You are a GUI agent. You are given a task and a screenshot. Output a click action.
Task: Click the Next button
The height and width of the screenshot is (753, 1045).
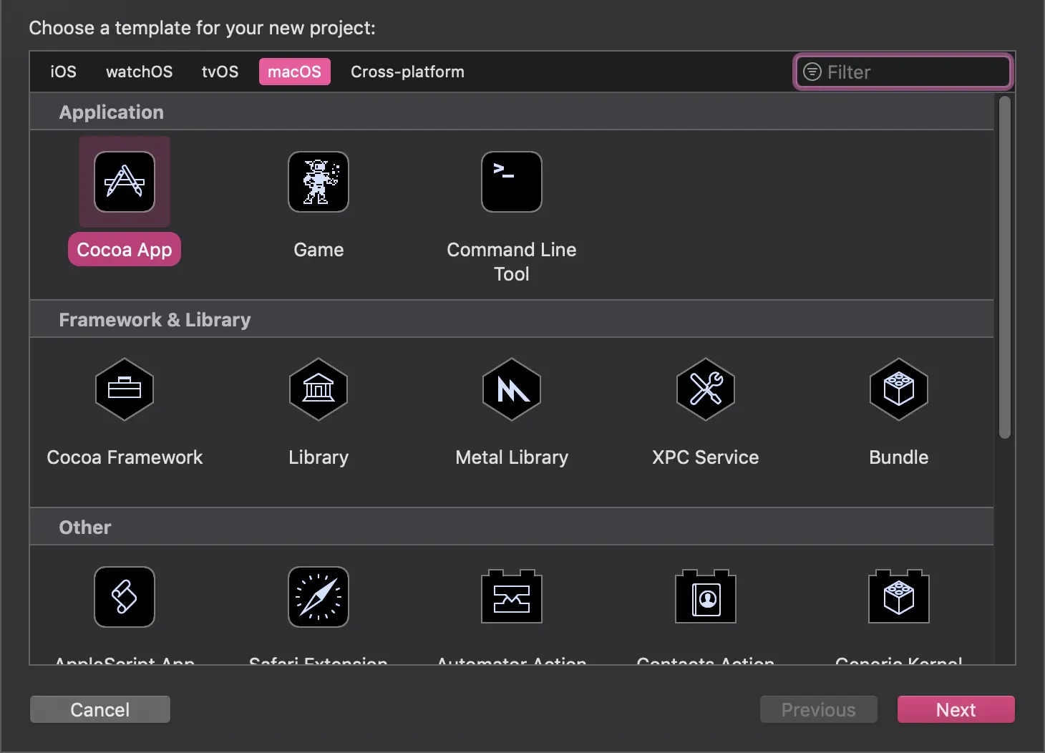coord(956,709)
